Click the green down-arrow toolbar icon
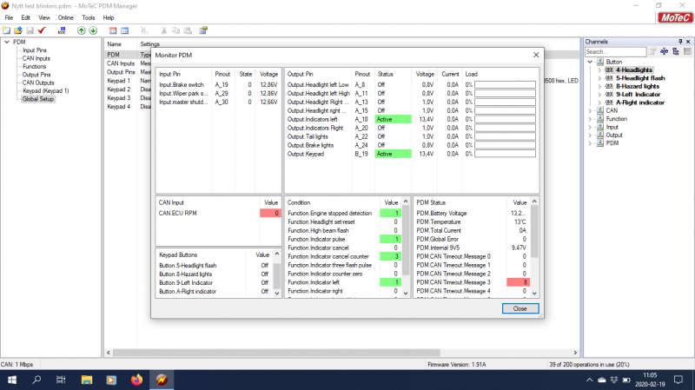Image resolution: width=695 pixels, height=390 pixels. point(93,30)
